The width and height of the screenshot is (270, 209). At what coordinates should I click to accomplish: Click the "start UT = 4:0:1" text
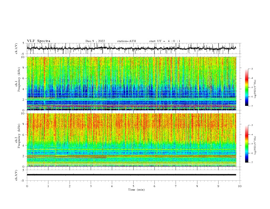coord(165,41)
